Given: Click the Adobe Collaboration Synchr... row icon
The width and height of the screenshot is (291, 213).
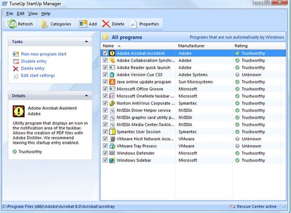Looking at the screenshot, I should click(112, 60).
